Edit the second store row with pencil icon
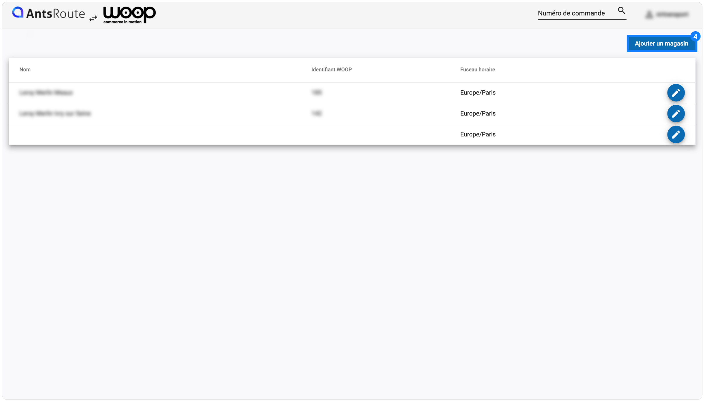Screen dimensions: 704x401 click(676, 114)
